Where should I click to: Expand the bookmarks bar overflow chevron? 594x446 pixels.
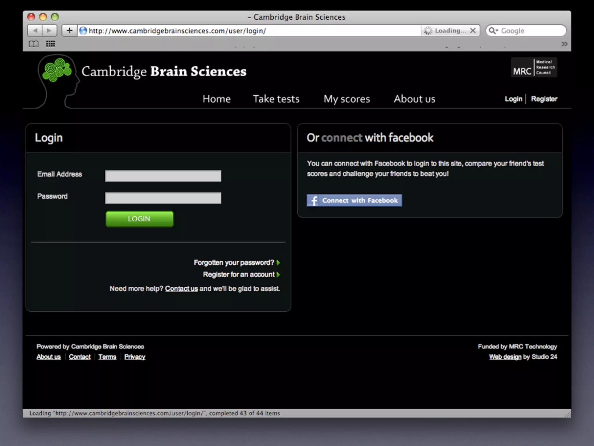[x=564, y=44]
